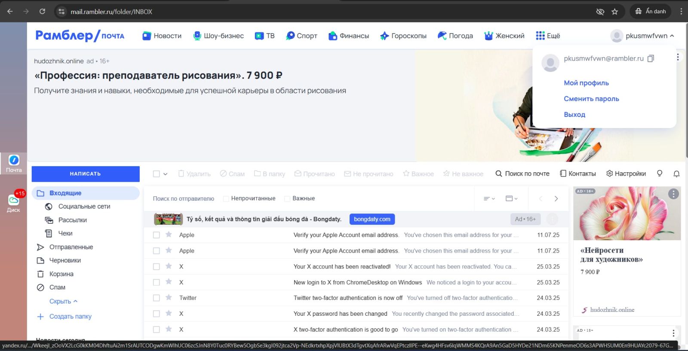Image resolution: width=688 pixels, height=351 pixels.
Task: Copy email address using copy icon
Action: click(651, 58)
